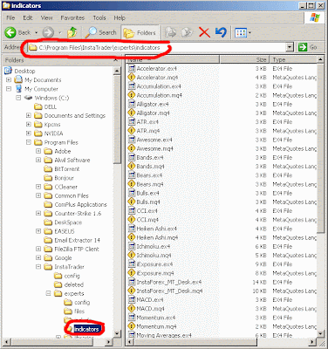Sort by the Size column header
This screenshot has width=328, height=349.
pyautogui.click(x=244, y=59)
